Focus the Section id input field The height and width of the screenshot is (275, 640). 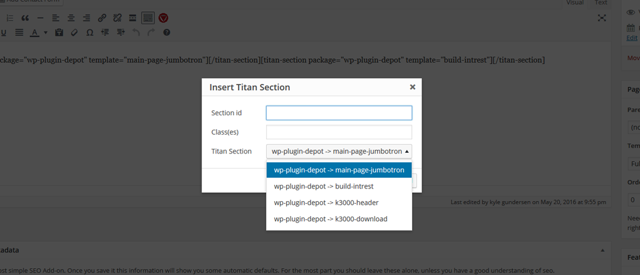(339, 113)
